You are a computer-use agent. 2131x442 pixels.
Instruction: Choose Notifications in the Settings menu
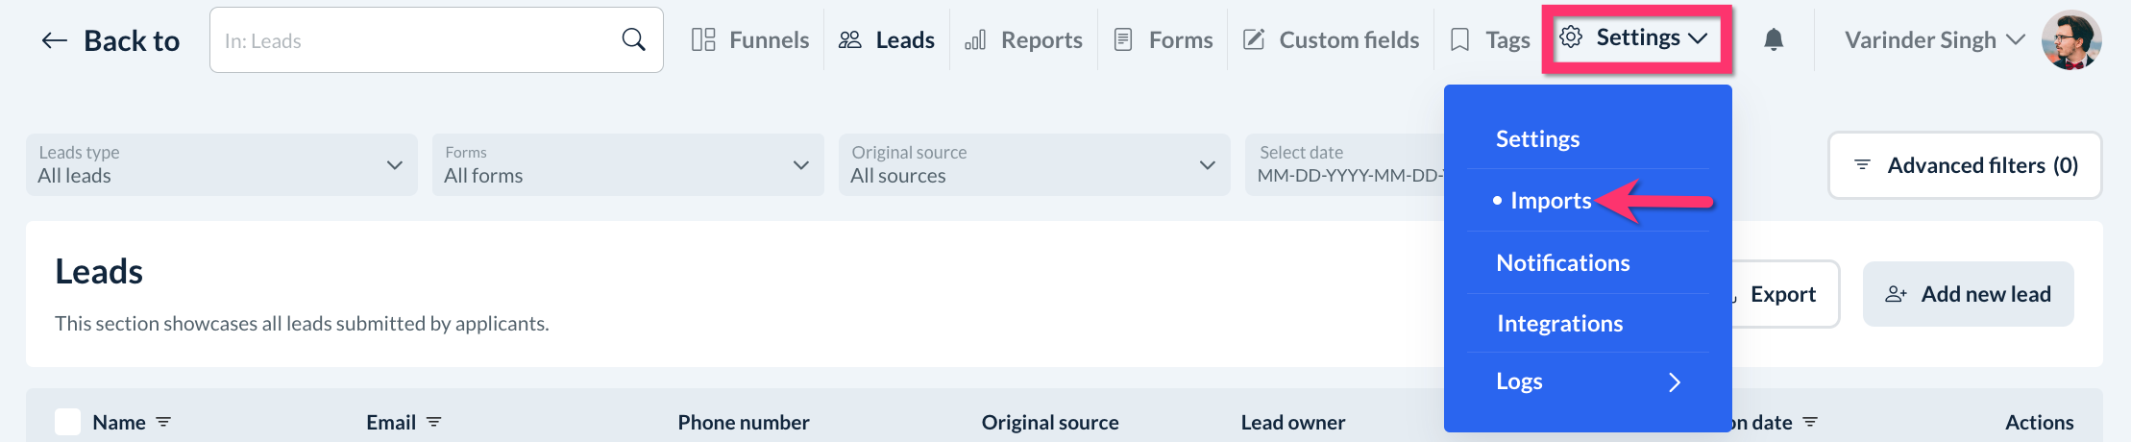coord(1563,263)
